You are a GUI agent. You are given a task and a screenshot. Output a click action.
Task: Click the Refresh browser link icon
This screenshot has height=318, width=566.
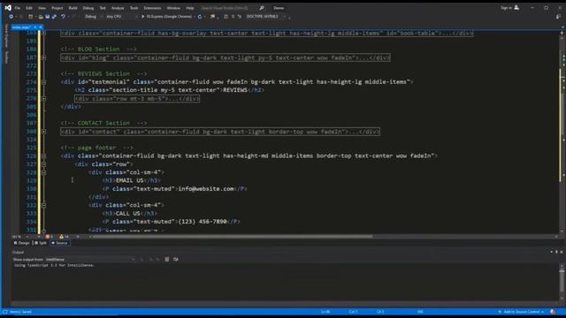pos(200,17)
